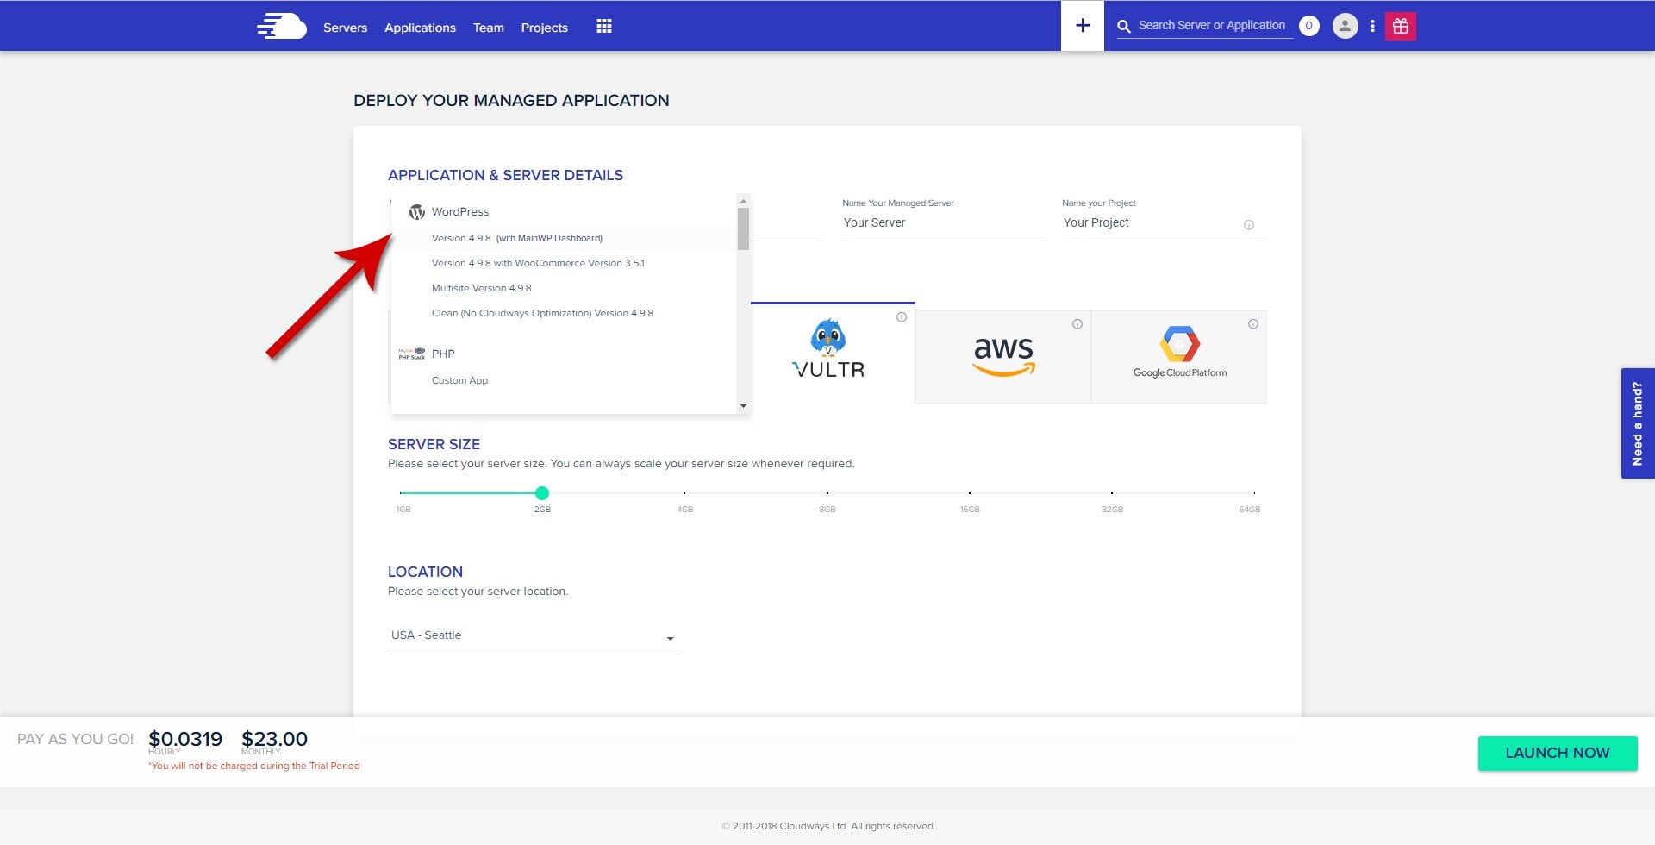This screenshot has width=1655, height=845.
Task: Select Version 4.9.8 with MainWP Dashboard
Action: pyautogui.click(x=517, y=238)
